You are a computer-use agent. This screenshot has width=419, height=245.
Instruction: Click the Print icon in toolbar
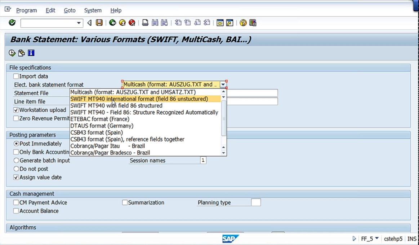(x=145, y=23)
